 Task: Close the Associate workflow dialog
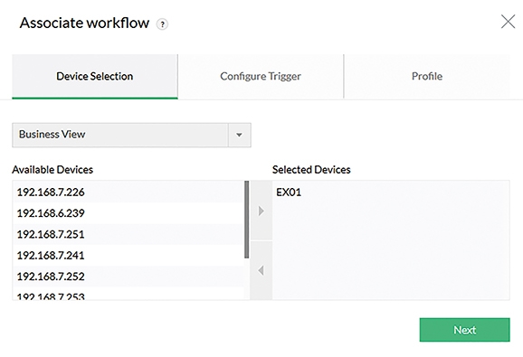coord(508,22)
